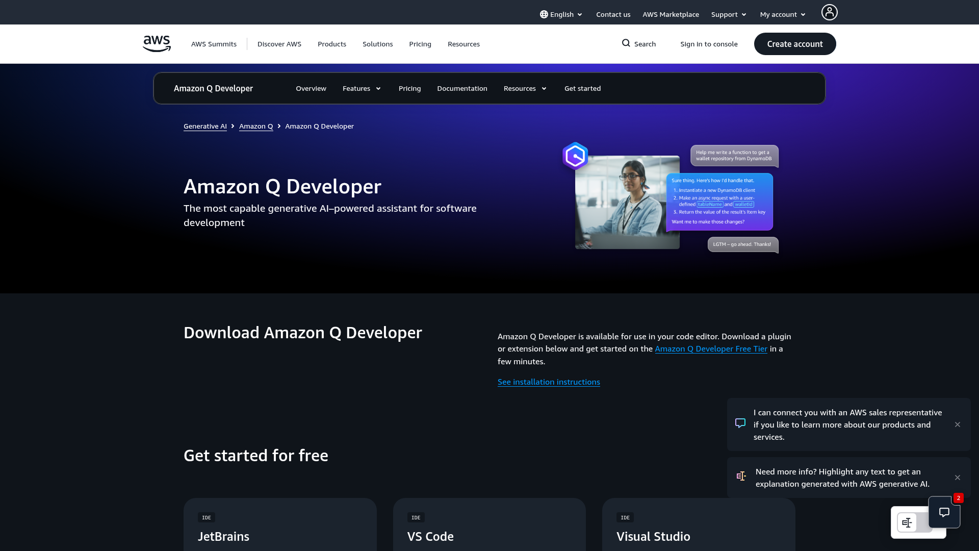Open the chat bubble widget button

tap(944, 512)
